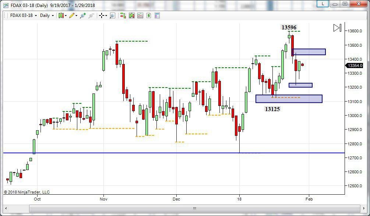Click the chart window title icon
This screenshot has width=370, height=216.
pyautogui.click(x=6, y=5)
